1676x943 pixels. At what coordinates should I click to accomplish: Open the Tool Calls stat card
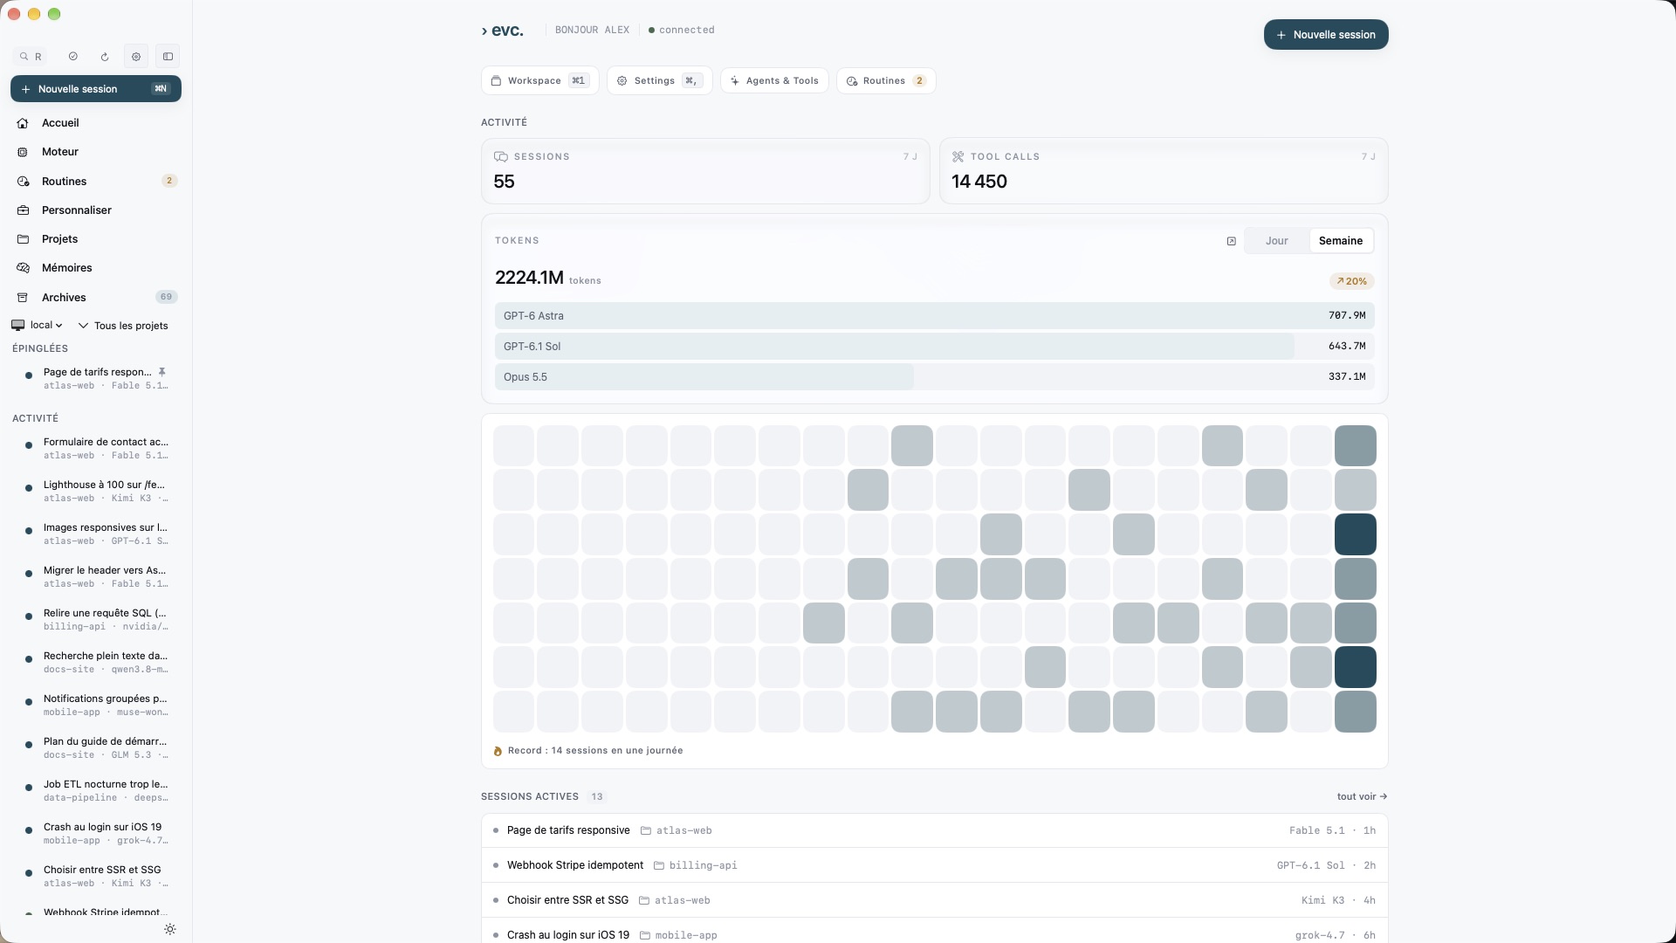[1164, 171]
